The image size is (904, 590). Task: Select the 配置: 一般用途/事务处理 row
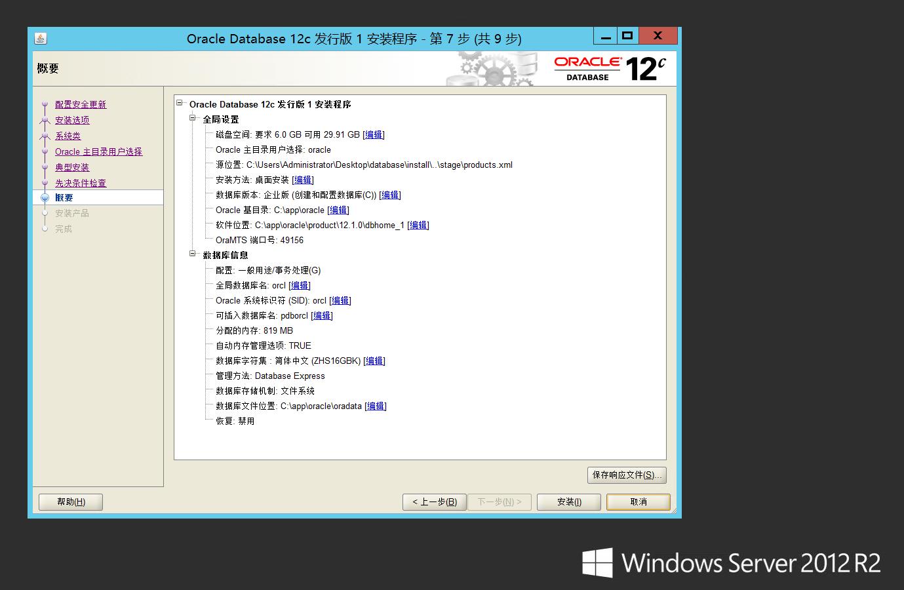coord(268,270)
